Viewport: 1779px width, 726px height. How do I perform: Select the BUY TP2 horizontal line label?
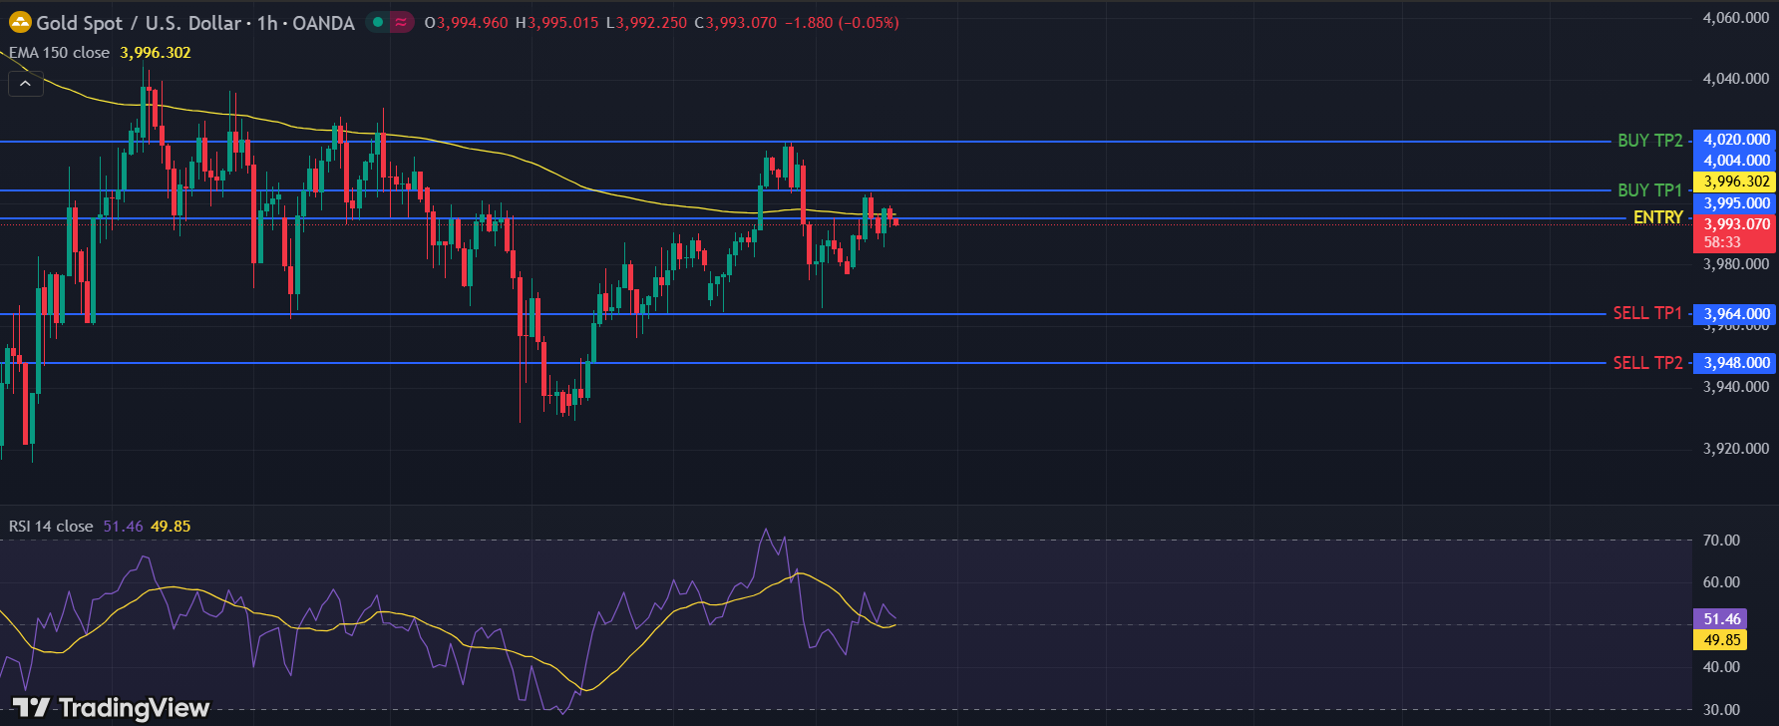pos(1649,141)
